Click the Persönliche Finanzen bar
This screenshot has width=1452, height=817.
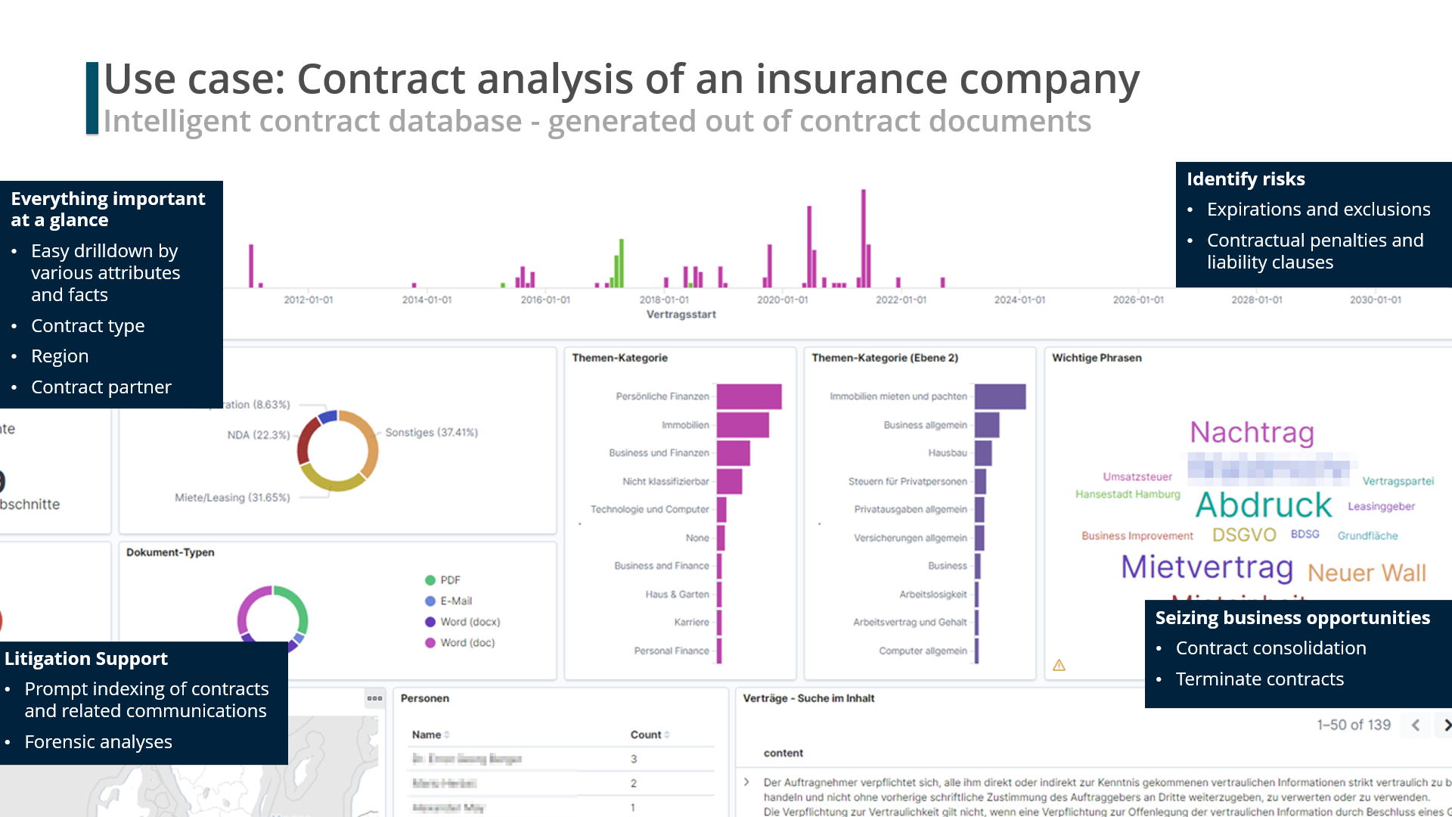point(749,396)
